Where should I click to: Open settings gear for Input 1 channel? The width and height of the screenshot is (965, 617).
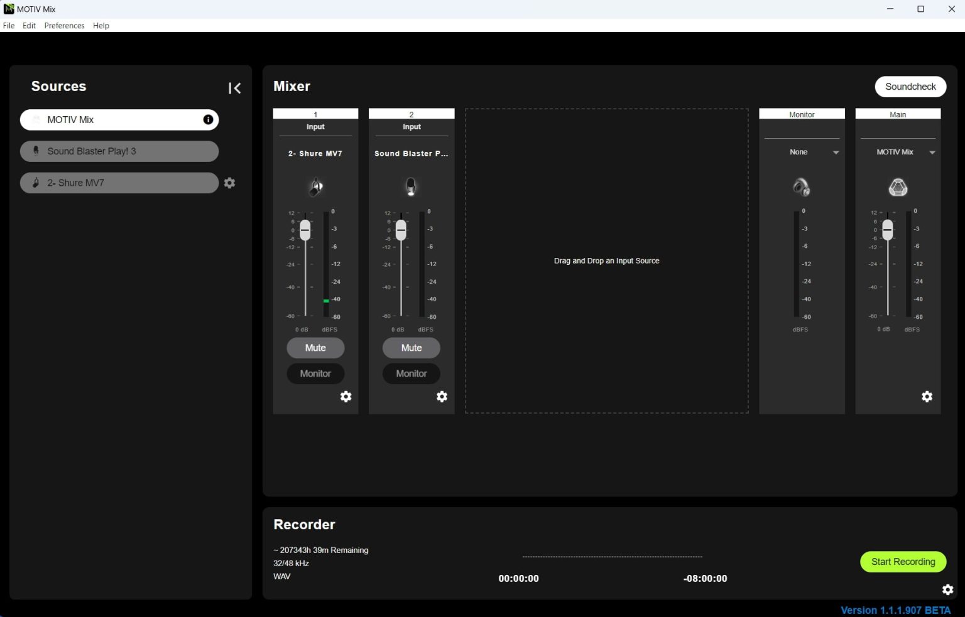coord(346,397)
